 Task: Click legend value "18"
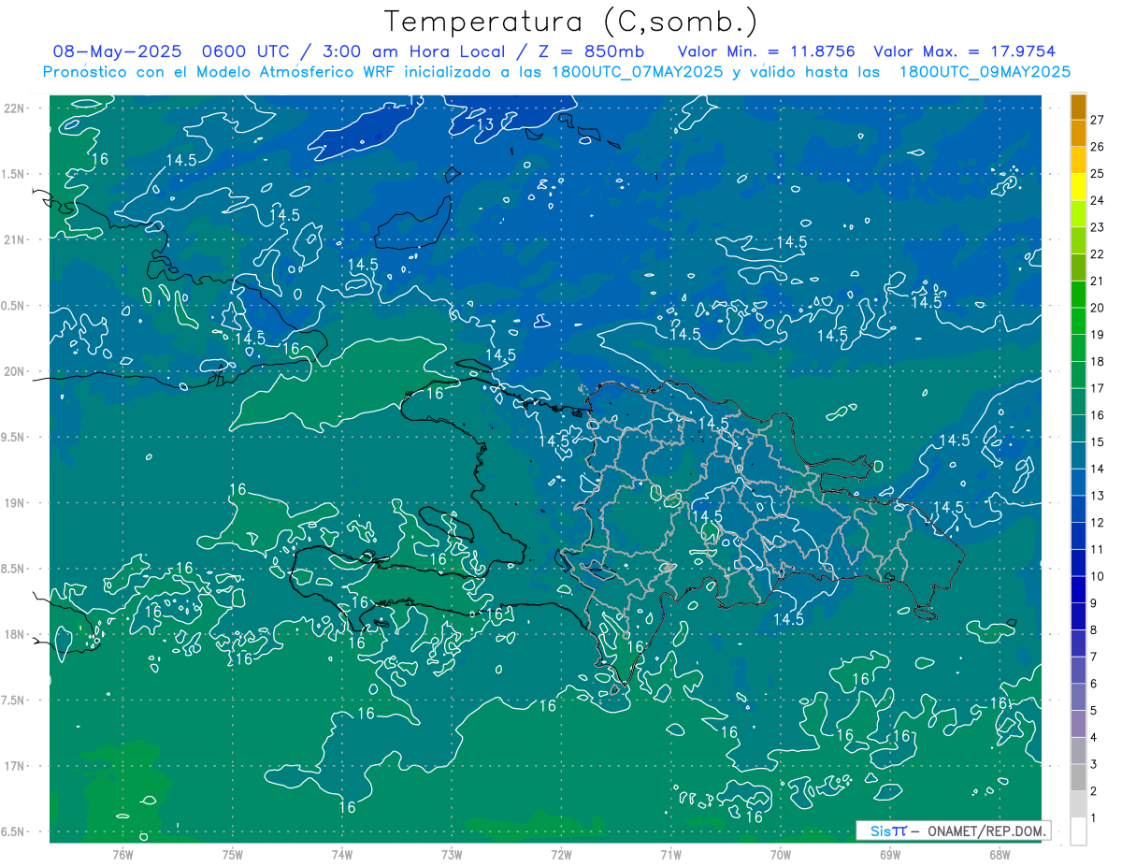click(1098, 361)
